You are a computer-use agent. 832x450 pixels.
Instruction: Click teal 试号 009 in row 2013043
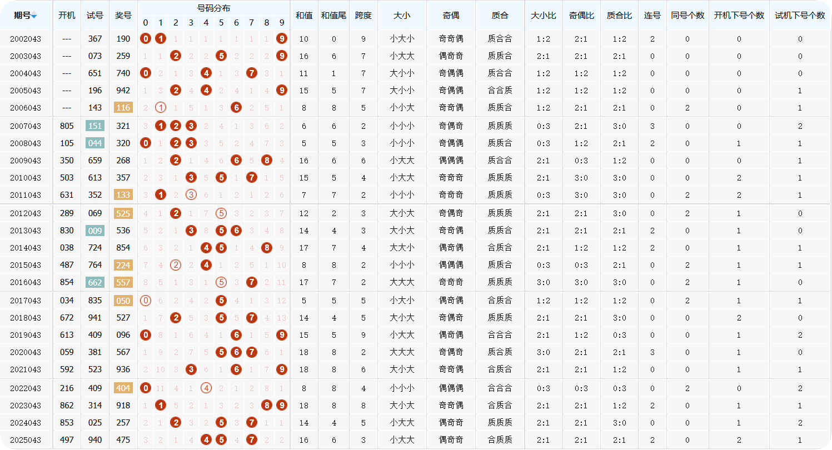tap(95, 231)
